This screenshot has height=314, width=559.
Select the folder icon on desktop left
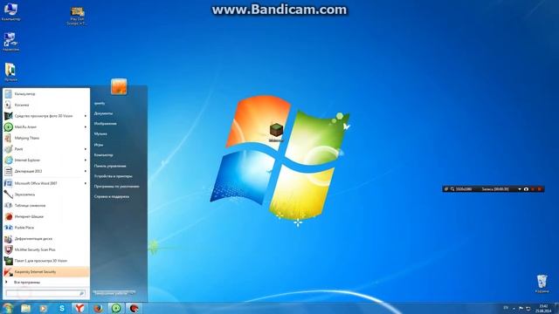coord(10,72)
